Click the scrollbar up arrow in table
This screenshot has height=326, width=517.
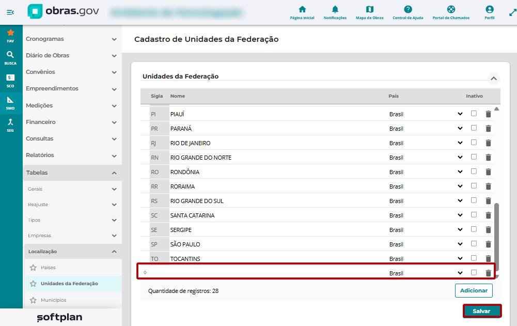[x=496, y=108]
